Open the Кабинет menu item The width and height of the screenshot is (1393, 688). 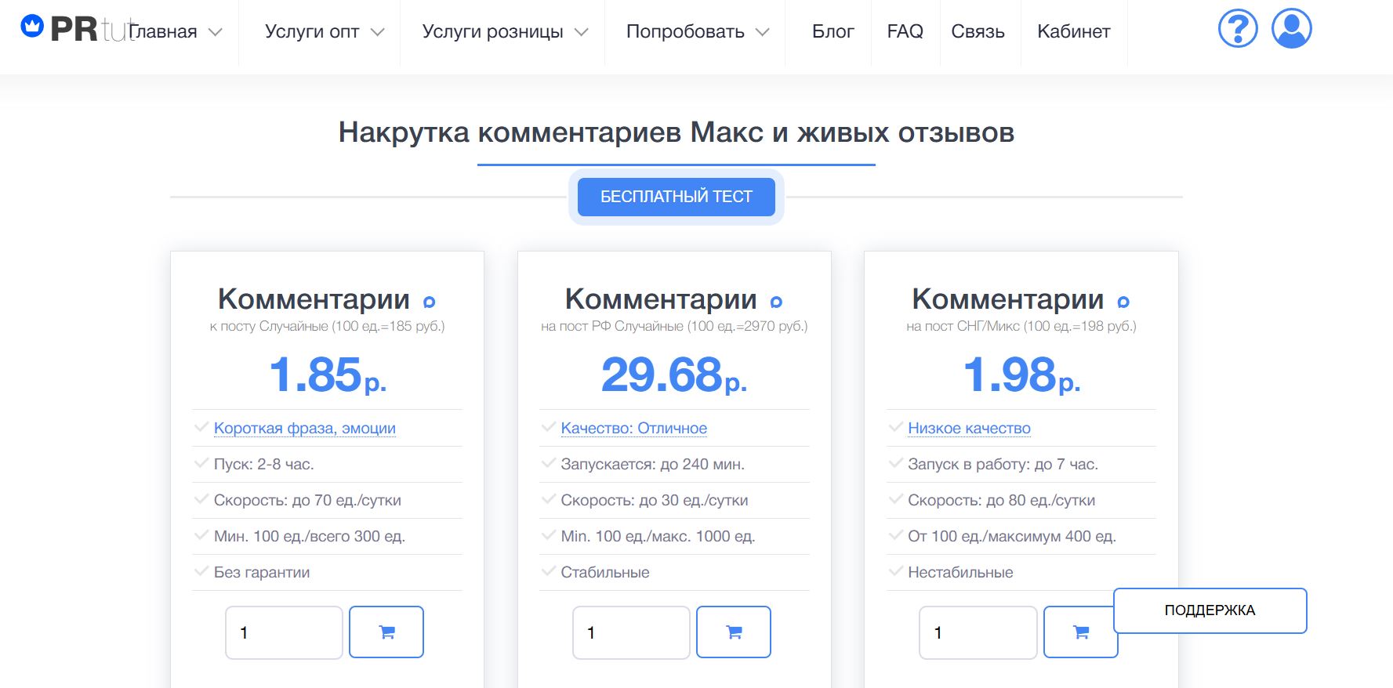[1073, 32]
